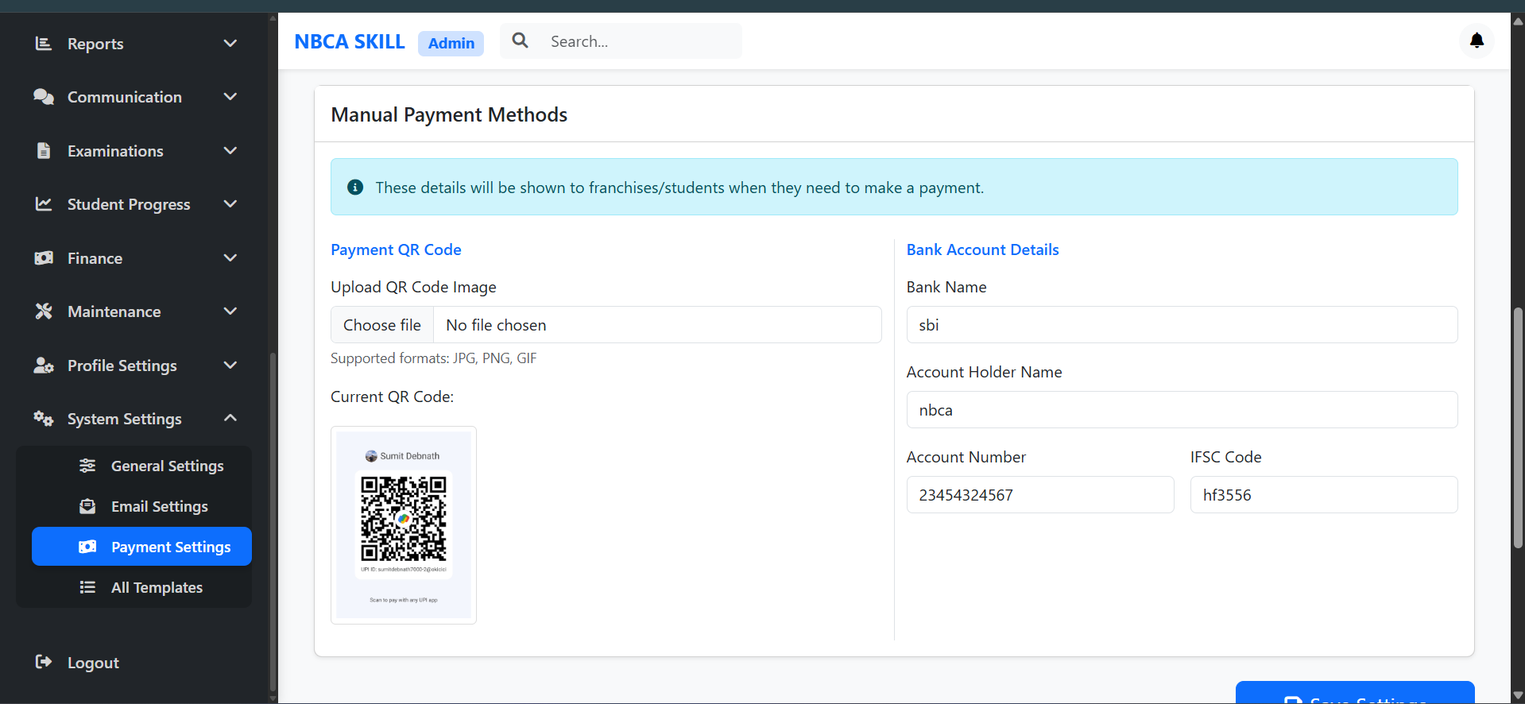The image size is (1525, 704).
Task: Click the 'No file chosen' text
Action: coord(496,325)
